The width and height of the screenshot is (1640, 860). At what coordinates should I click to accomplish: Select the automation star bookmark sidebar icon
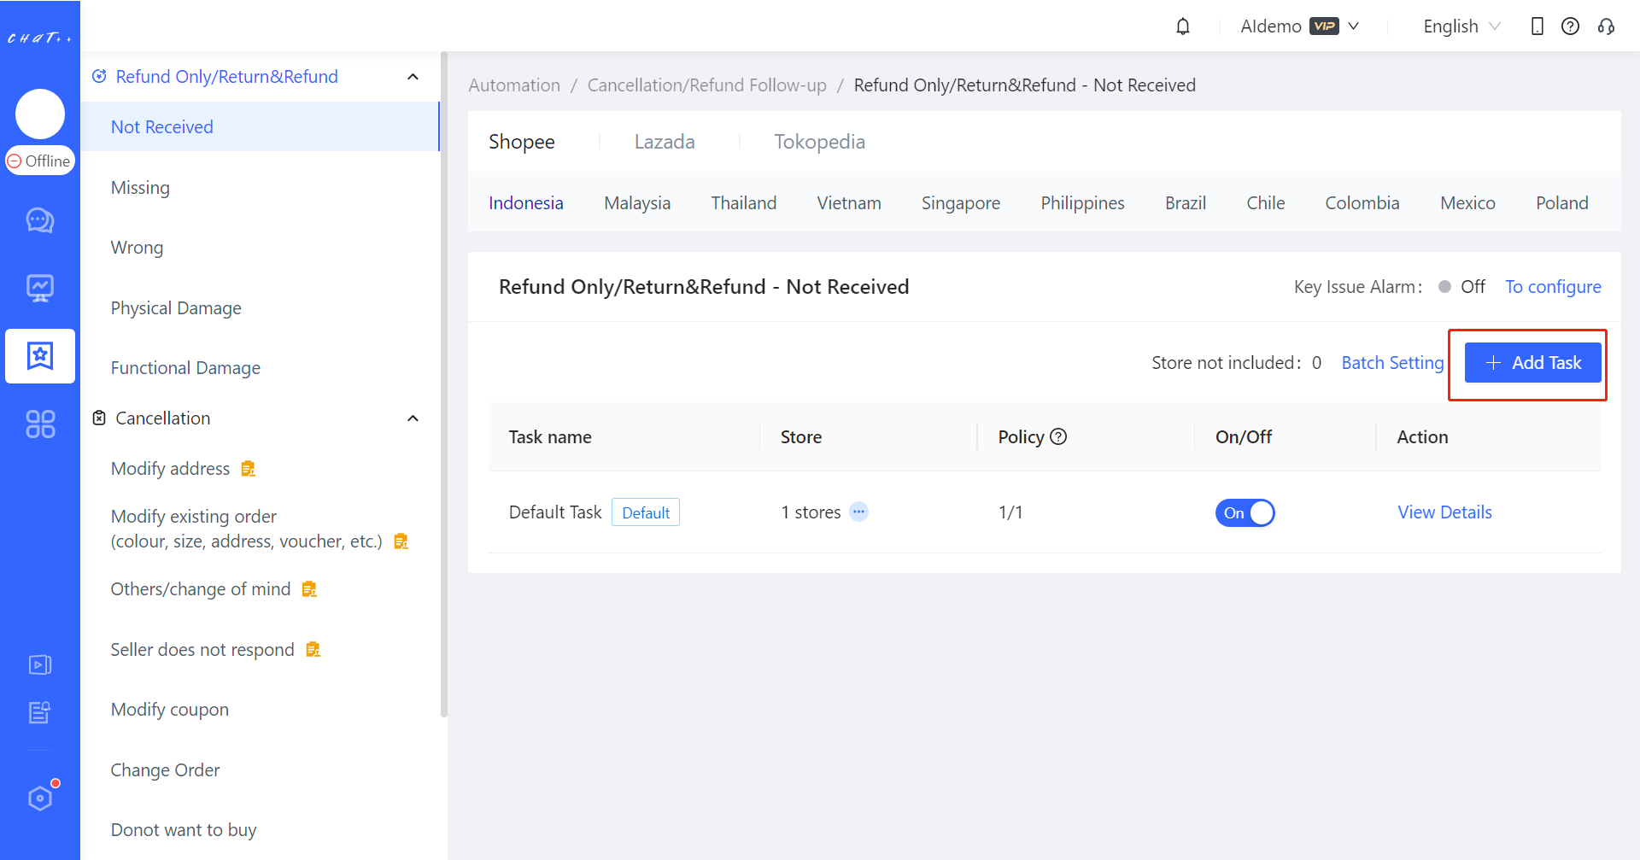[x=40, y=356]
